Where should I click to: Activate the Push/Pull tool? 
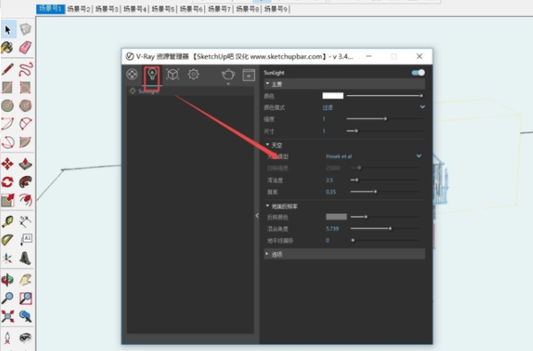26,164
